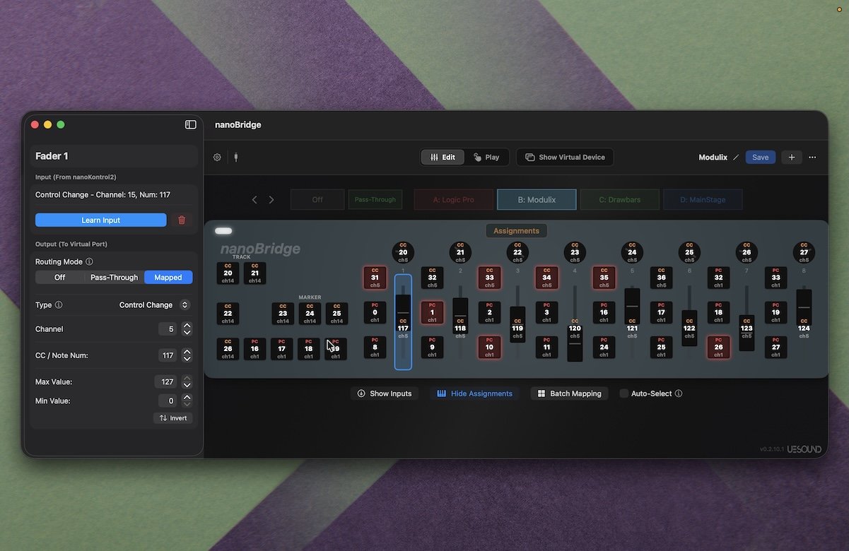Set routing mode to Off
This screenshot has height=551, width=849.
[x=59, y=278]
